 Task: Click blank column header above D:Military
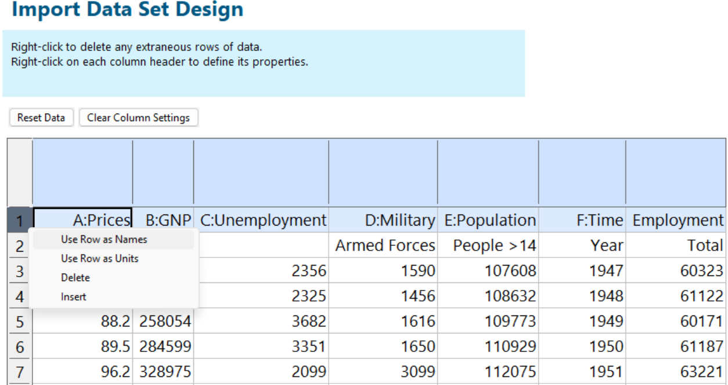point(383,173)
